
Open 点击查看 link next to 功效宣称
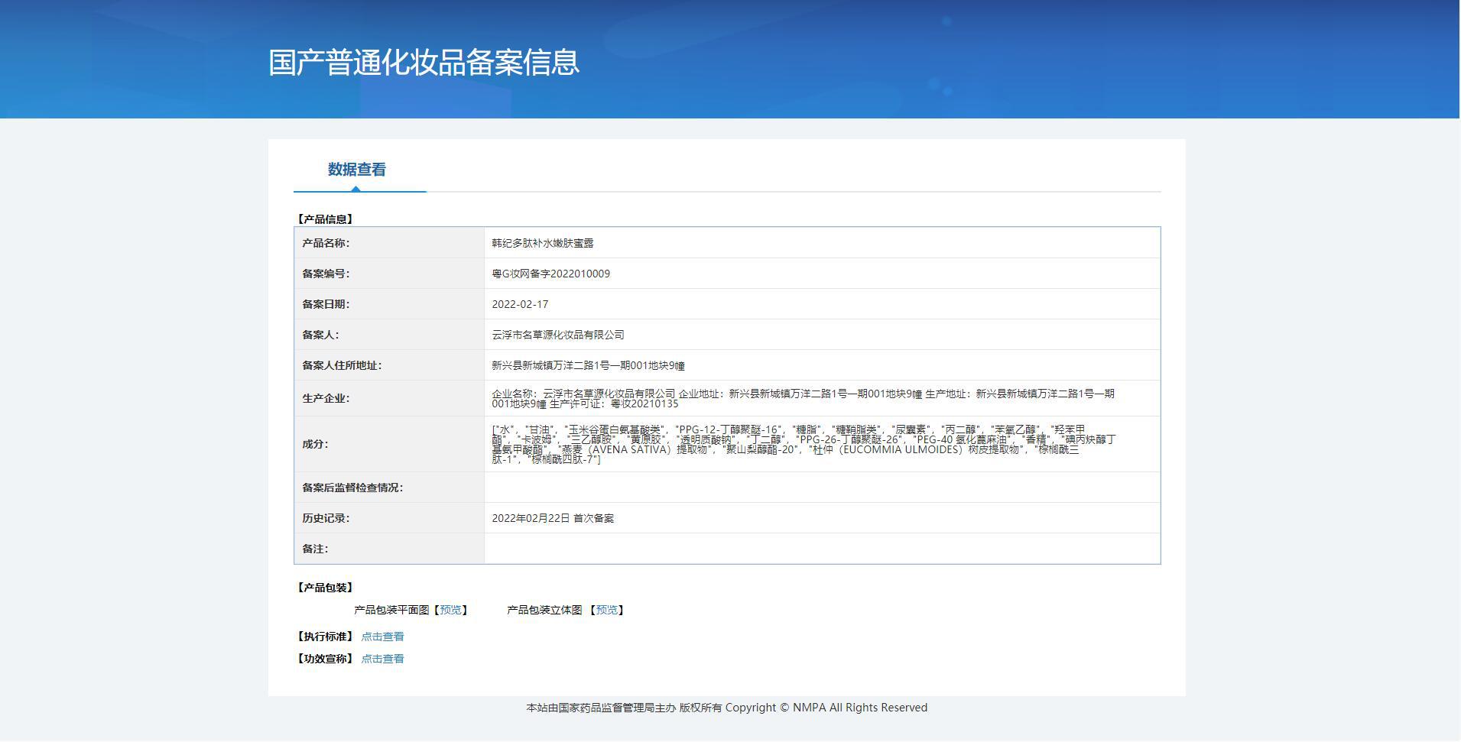pyautogui.click(x=382, y=659)
